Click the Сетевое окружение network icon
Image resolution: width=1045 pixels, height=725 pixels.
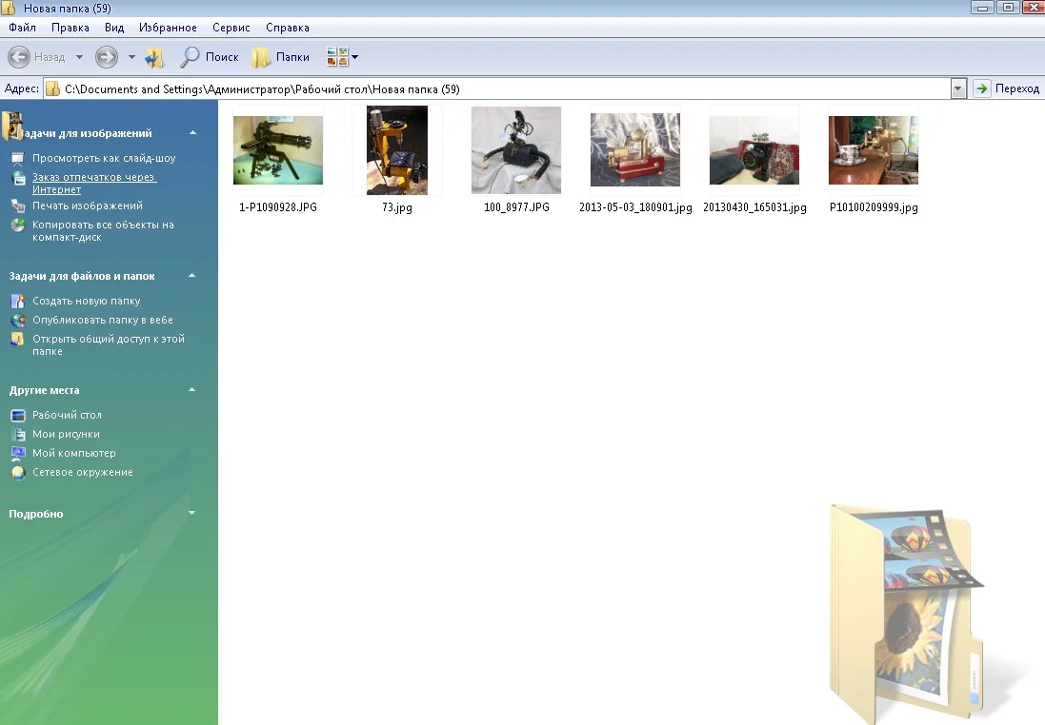(18, 473)
